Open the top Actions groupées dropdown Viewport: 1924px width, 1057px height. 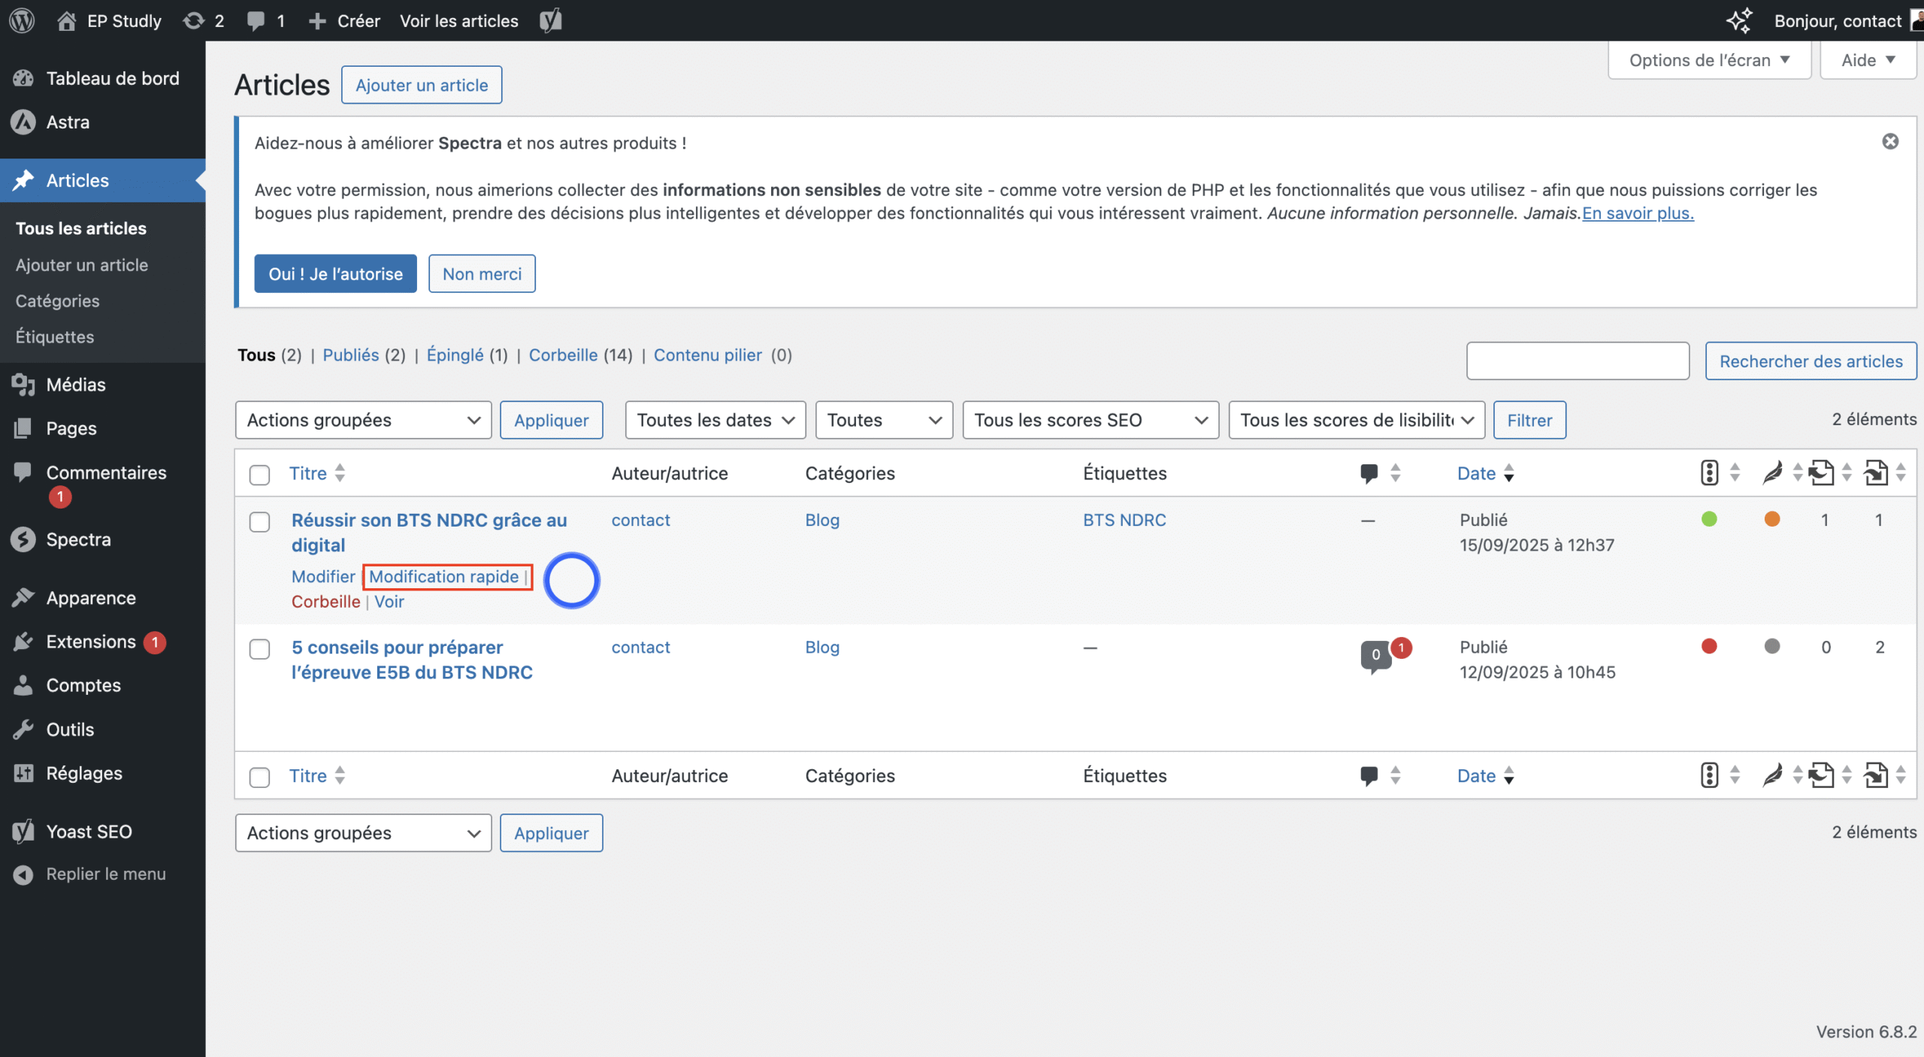(363, 420)
